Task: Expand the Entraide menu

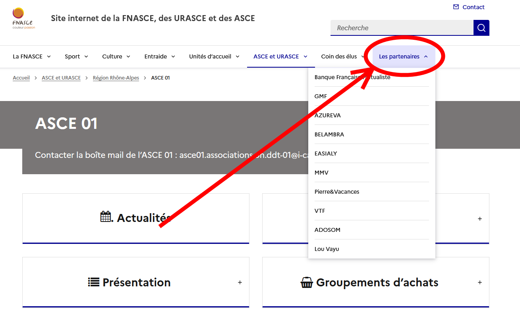Action: coord(160,56)
